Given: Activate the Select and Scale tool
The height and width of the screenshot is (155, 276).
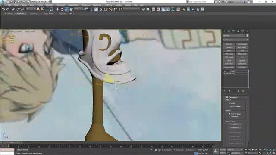Looking at the screenshot, I should click(x=66, y=9).
